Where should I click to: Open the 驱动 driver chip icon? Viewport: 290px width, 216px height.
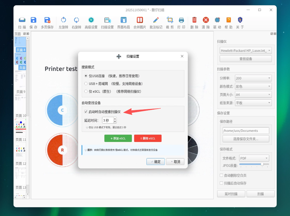click(x=217, y=20)
